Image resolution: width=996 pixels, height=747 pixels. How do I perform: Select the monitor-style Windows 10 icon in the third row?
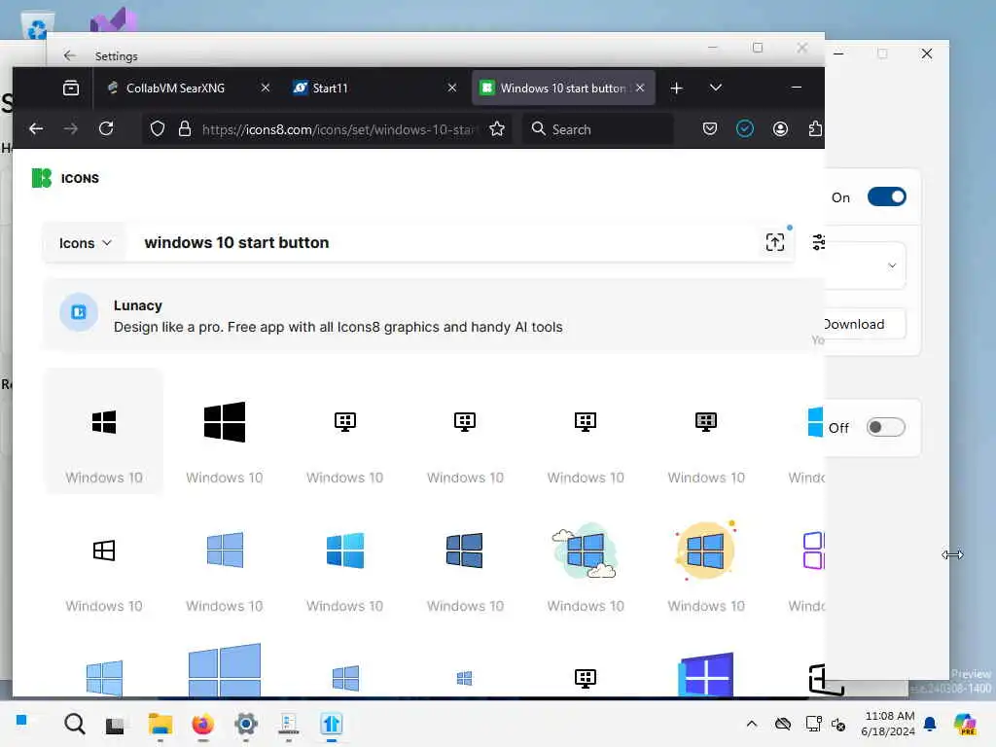(x=585, y=678)
